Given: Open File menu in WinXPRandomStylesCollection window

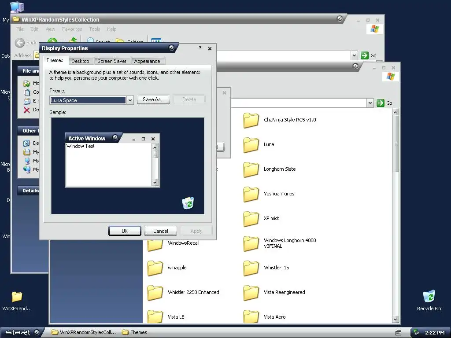Looking at the screenshot, I should [x=20, y=29].
